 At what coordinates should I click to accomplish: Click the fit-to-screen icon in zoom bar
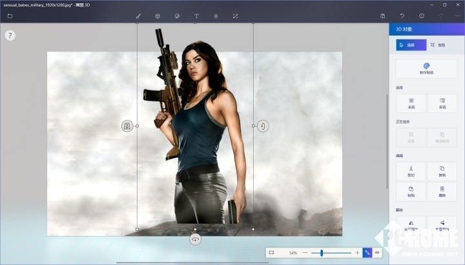[271, 253]
